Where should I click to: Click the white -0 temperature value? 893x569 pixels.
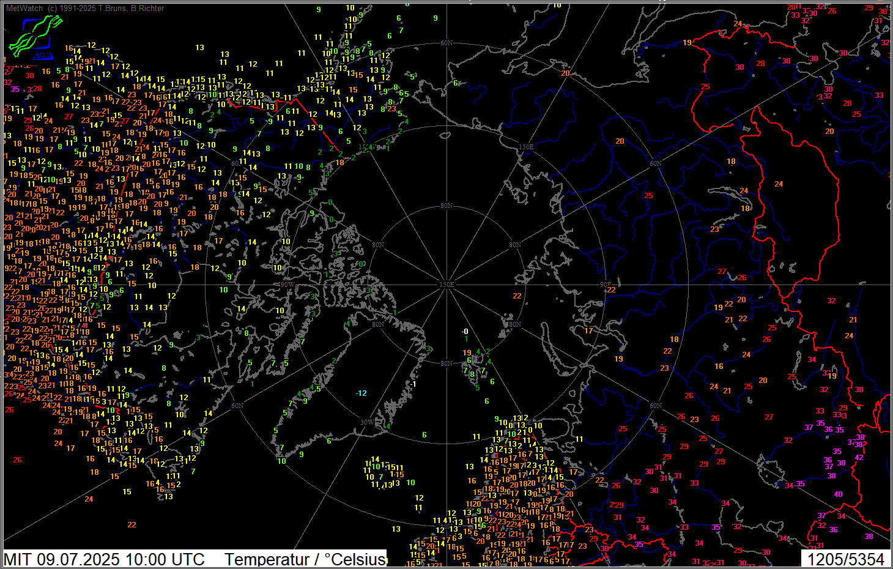pos(465,332)
